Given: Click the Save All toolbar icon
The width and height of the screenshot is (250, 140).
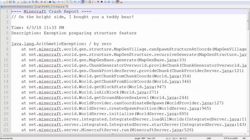Looking at the screenshot, I should (14, 2).
